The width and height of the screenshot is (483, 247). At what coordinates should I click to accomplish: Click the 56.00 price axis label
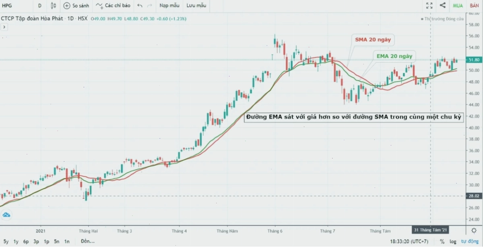click(x=474, y=36)
